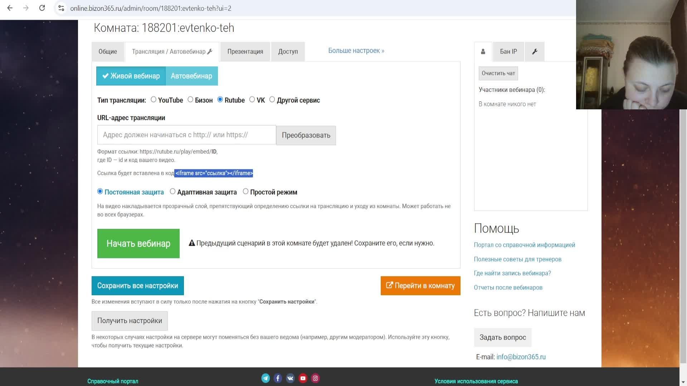This screenshot has width=687, height=386.
Task: Focus the URL-адрес трансляции input field
Action: [186, 135]
